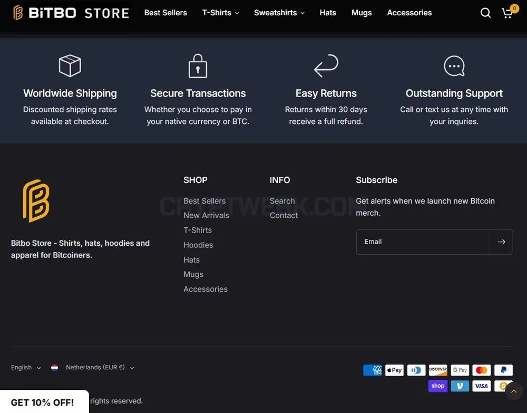Go to Best Sellers in top navigation
527x413 pixels.
pos(165,13)
